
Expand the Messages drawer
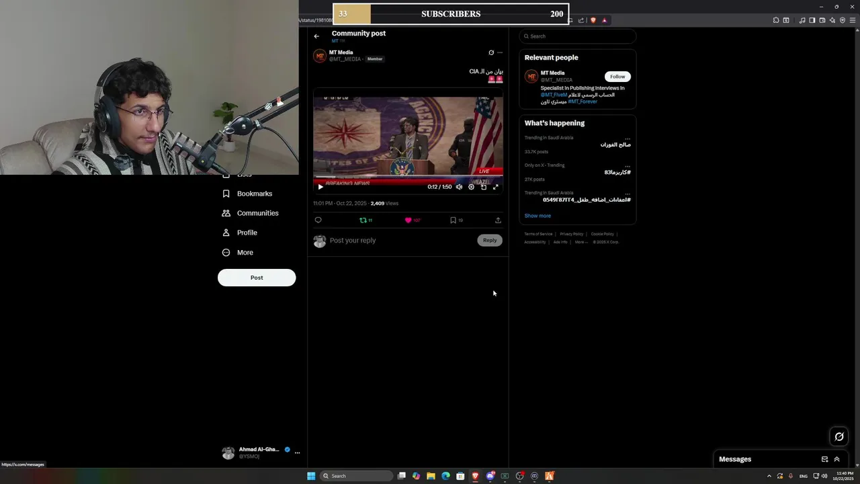[836, 459]
